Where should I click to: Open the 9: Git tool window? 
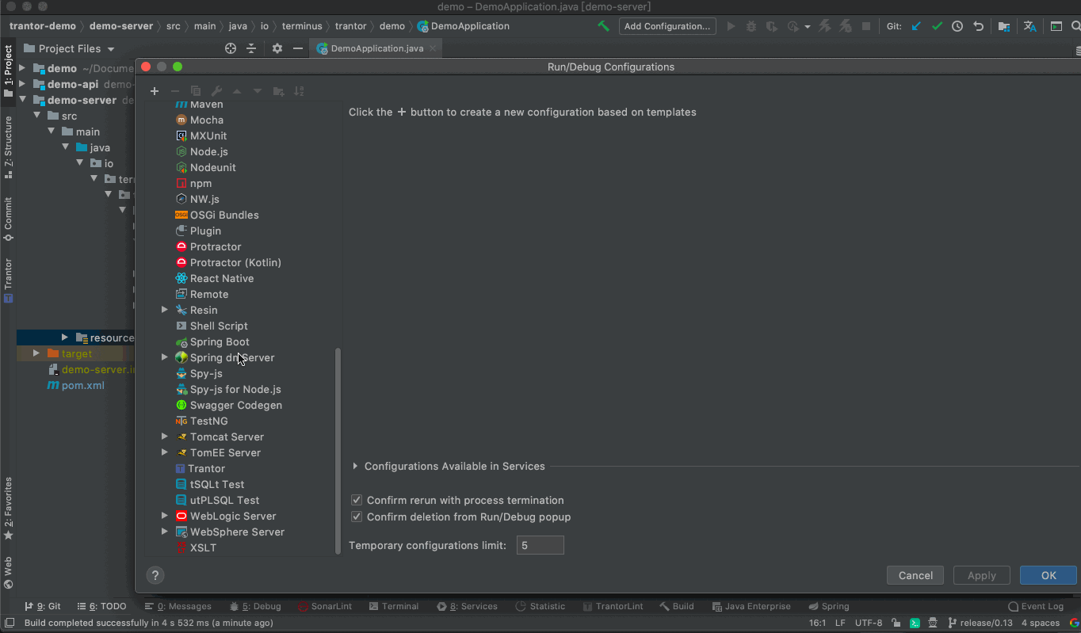pos(44,606)
